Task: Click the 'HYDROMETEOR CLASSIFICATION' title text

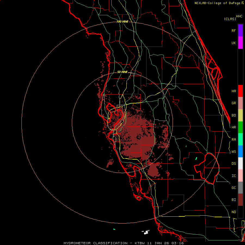Action: point(96,243)
